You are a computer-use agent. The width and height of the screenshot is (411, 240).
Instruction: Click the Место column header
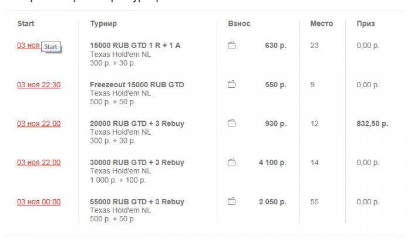[x=321, y=24]
